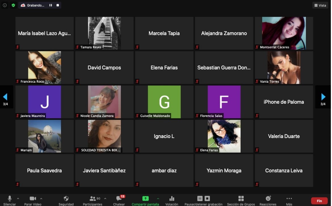Expand arrow next to Participantes
Viewport: 332px width, 206px height.
(x=105, y=198)
